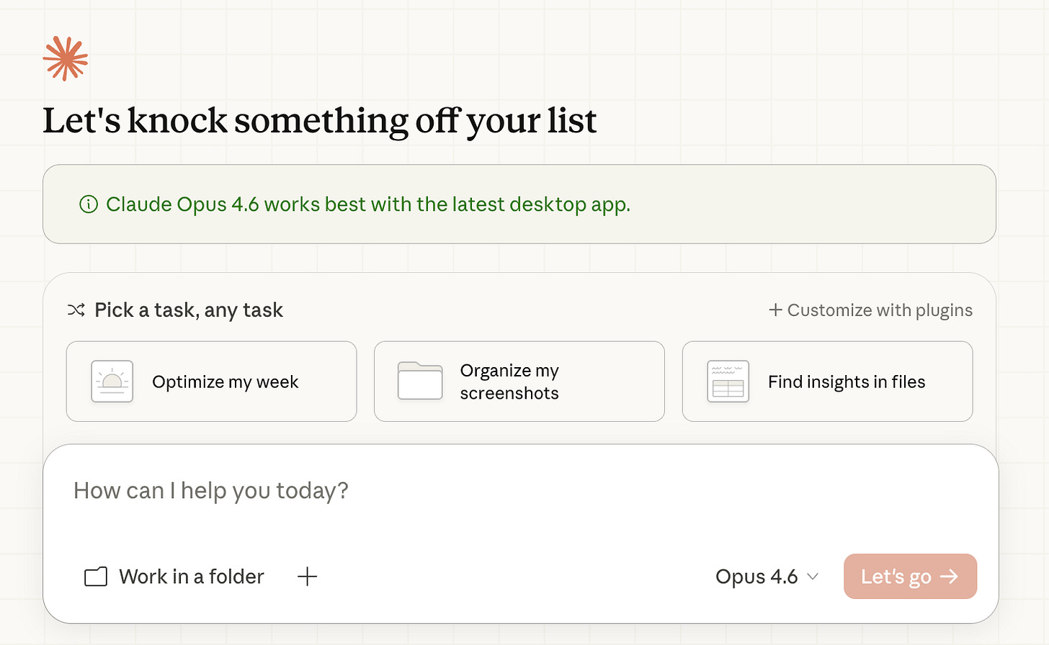Image resolution: width=1049 pixels, height=645 pixels.
Task: Select the Find insights in files card
Action: click(x=828, y=382)
